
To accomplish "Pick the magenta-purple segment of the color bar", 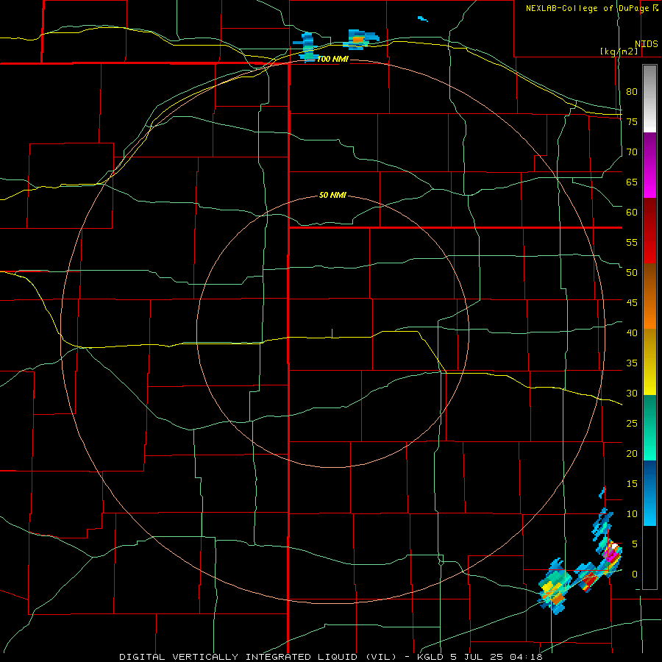I will [649, 165].
